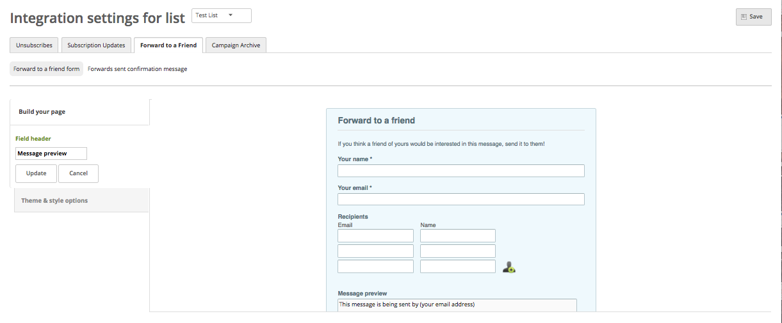The width and height of the screenshot is (782, 323).
Task: Click the first recipient Name field
Action: (458, 235)
